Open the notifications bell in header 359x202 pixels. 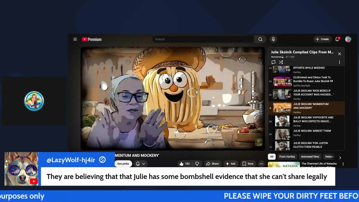337,39
